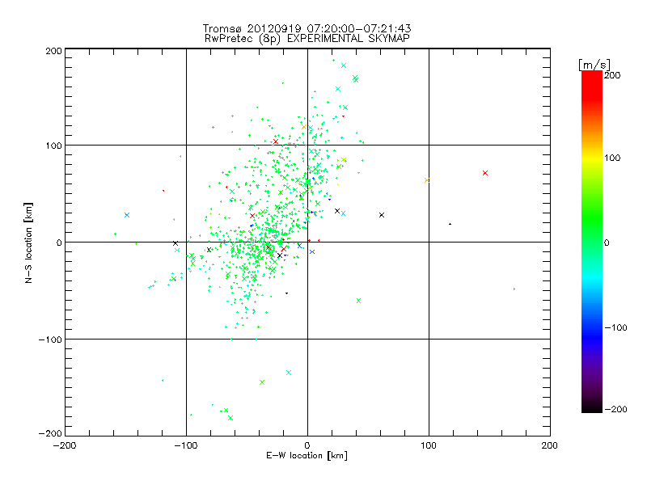Click the "E-W location [km]" axis label
Viewport: 647px width, 485px height.
click(x=307, y=456)
